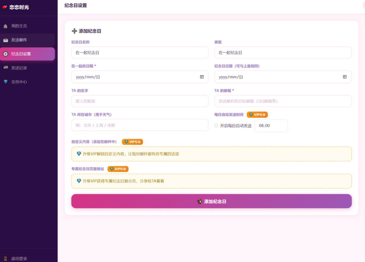Screen dimensions: 365x262
Task: Click 退出登录 at sidebar bottom
Action: pyautogui.click(x=27, y=258)
